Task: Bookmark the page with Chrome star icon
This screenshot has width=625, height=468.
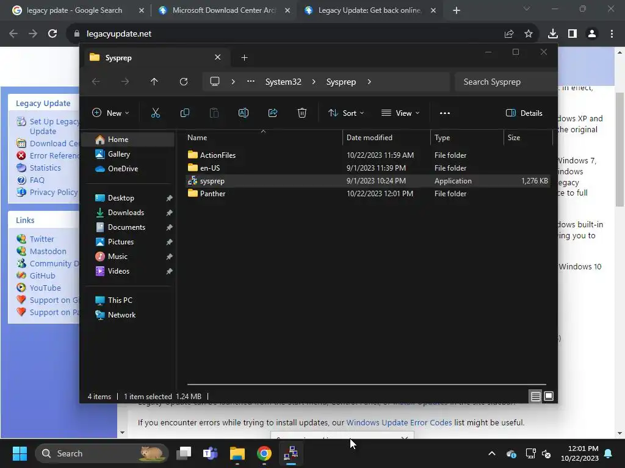Action: [529, 34]
